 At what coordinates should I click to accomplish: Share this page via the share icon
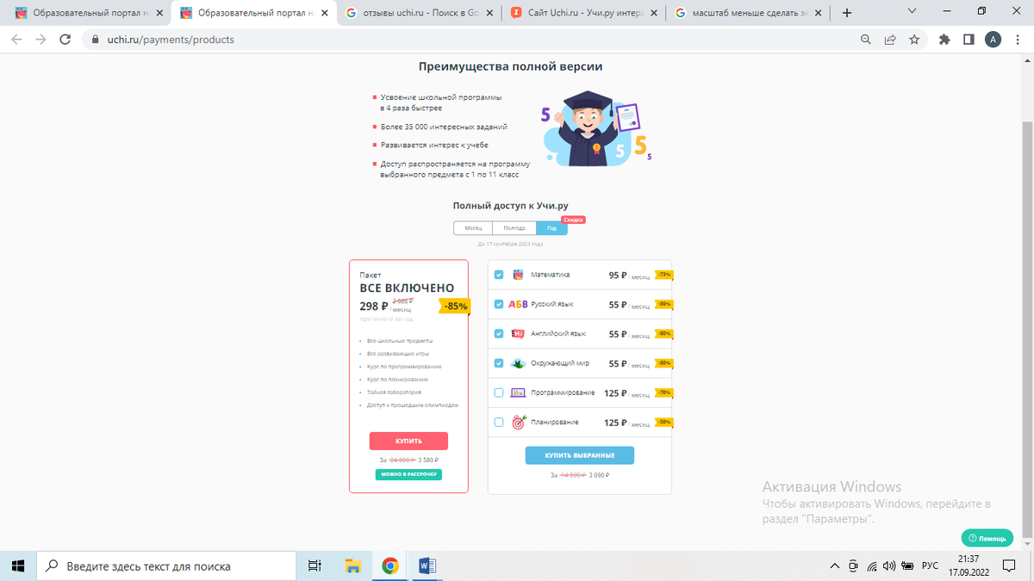pyautogui.click(x=890, y=40)
